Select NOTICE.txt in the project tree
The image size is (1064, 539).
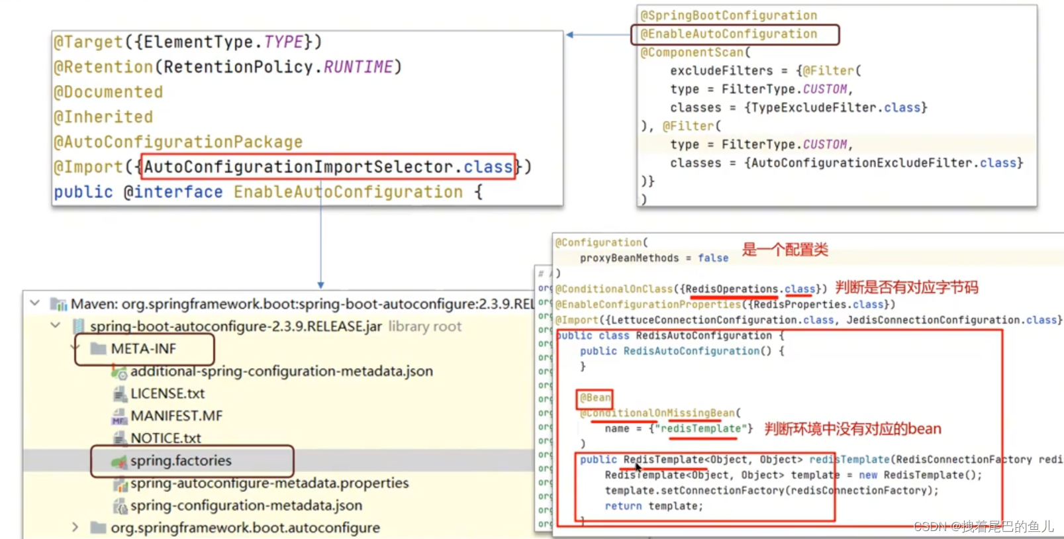pyautogui.click(x=166, y=438)
